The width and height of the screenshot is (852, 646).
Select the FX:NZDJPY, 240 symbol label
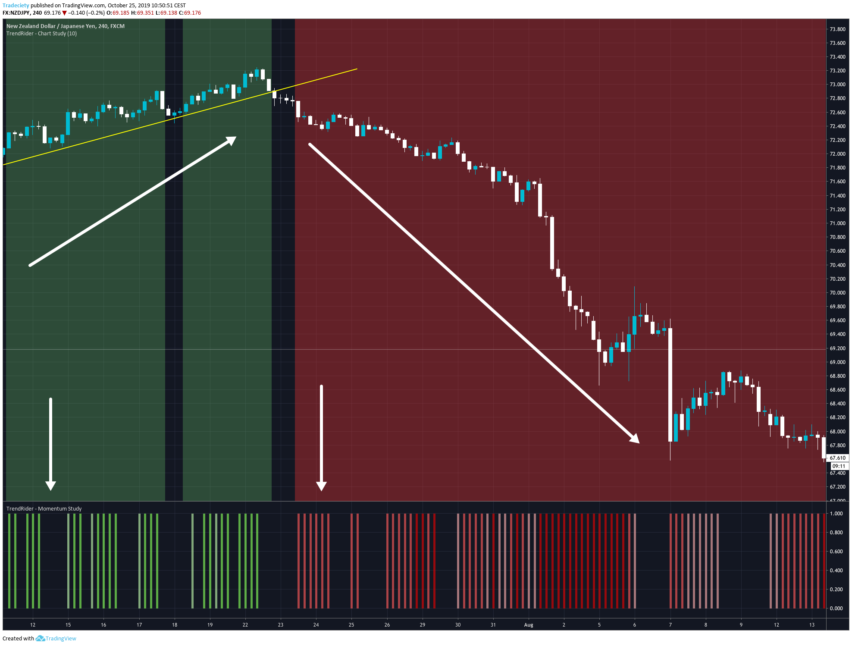tap(23, 13)
